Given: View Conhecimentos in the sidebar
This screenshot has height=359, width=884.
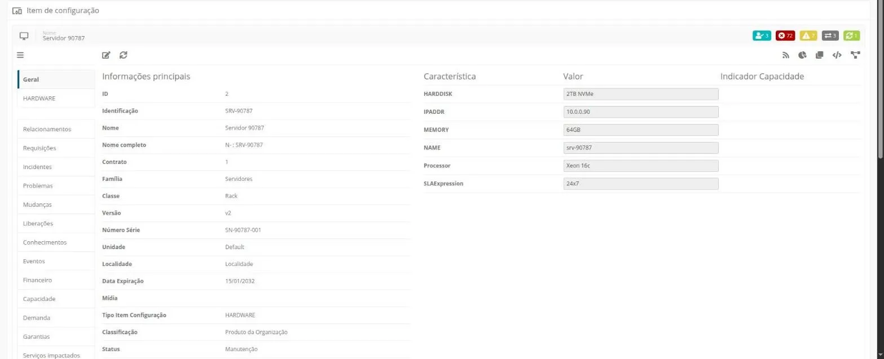Looking at the screenshot, I should pyautogui.click(x=56, y=242).
